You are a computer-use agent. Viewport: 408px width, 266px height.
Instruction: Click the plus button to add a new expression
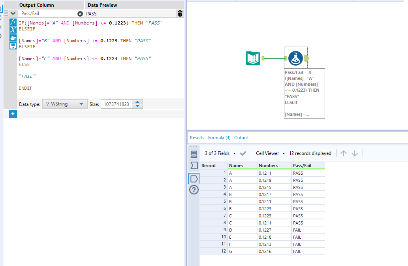coord(13,114)
